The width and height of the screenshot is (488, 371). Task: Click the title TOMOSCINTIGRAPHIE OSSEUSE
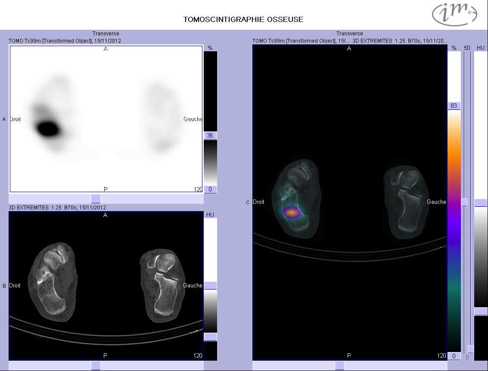tap(243, 19)
